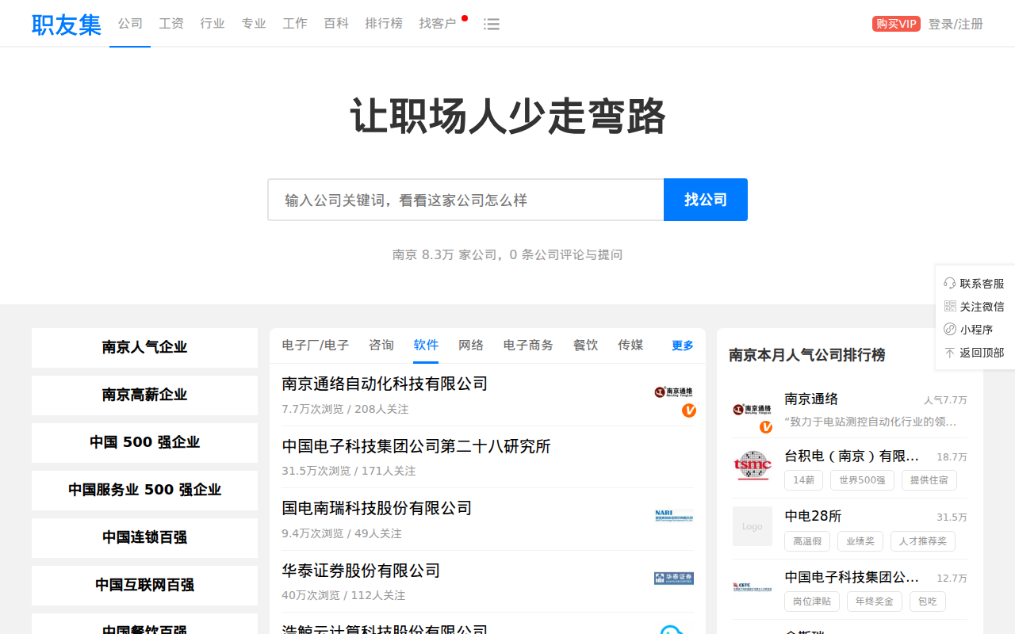1015x634 pixels.
Task: Click the placeholder Logo for 中电28所
Action: point(753,526)
